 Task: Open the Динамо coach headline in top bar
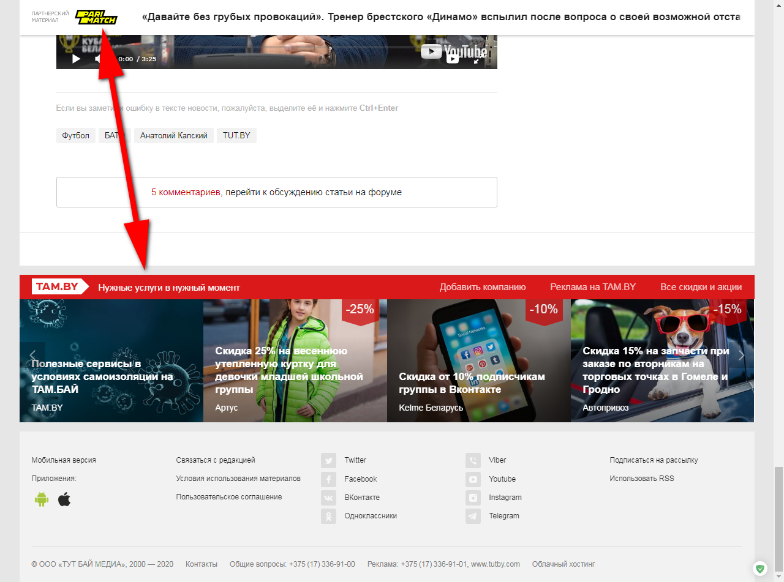[x=441, y=17]
